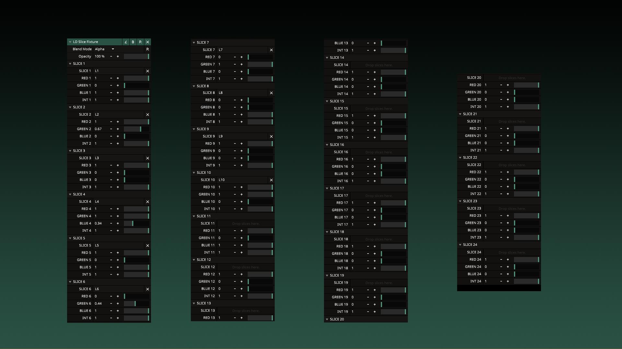
Task: Click the SLICE 14 drop slices field
Action: (378, 65)
